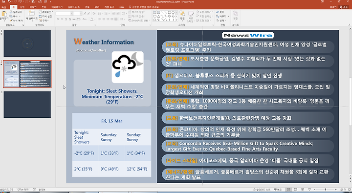
Task: Open the Transitions tab (전환)
Action: (44, 7)
